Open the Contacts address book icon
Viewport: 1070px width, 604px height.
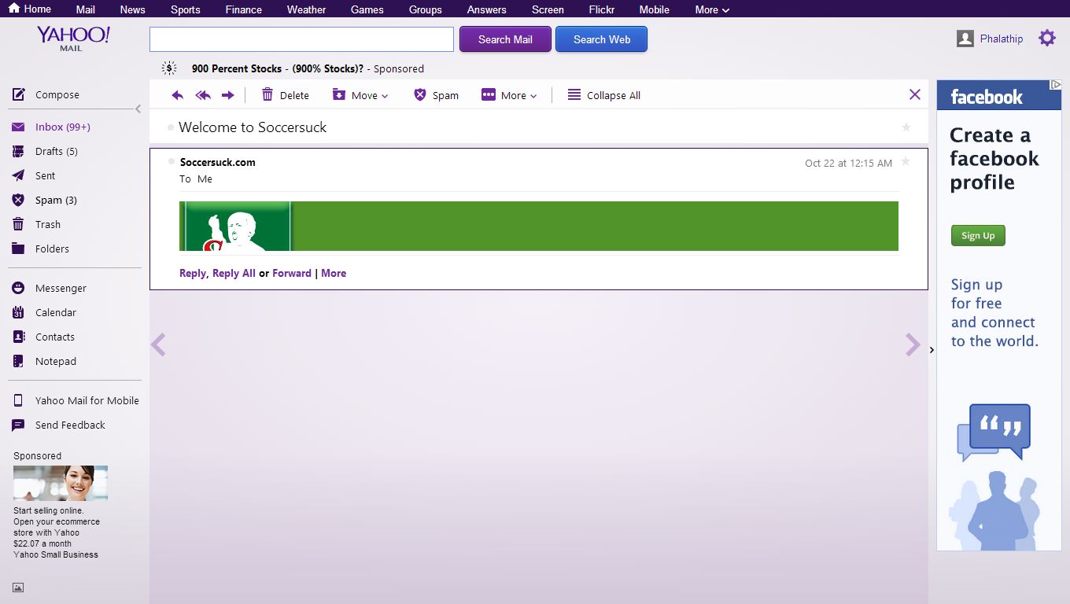coord(19,337)
